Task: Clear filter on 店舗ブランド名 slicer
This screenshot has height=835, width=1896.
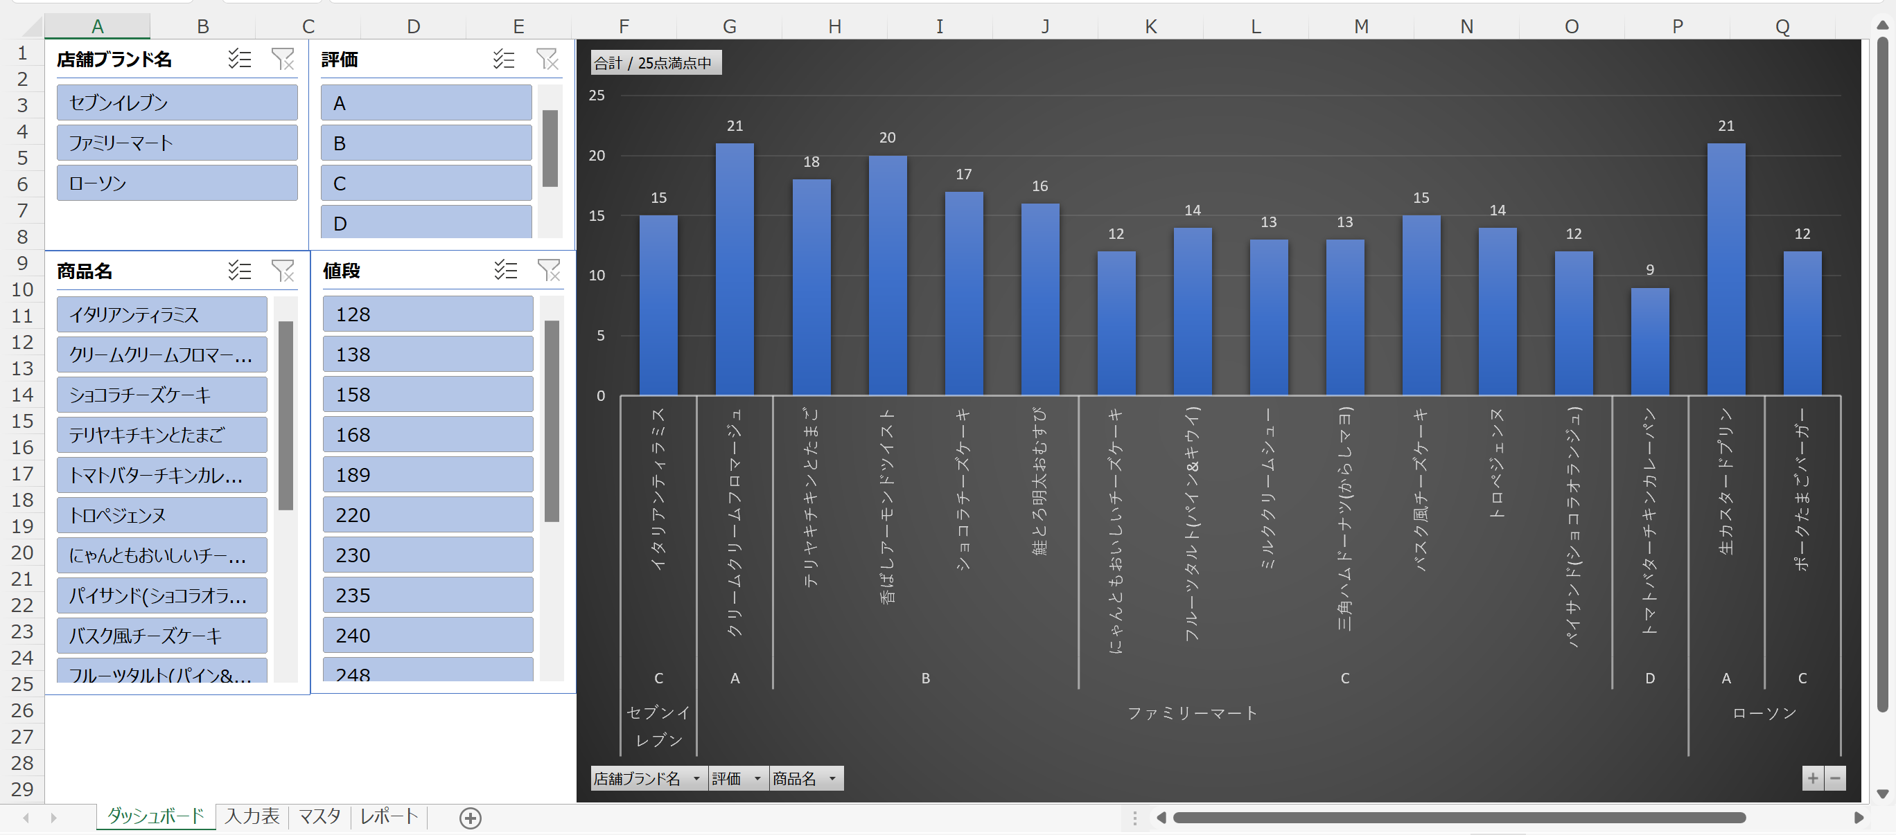Action: click(283, 59)
